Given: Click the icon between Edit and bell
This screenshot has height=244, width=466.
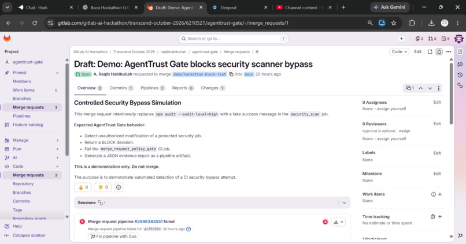Looking at the screenshot, I should tap(430, 51).
